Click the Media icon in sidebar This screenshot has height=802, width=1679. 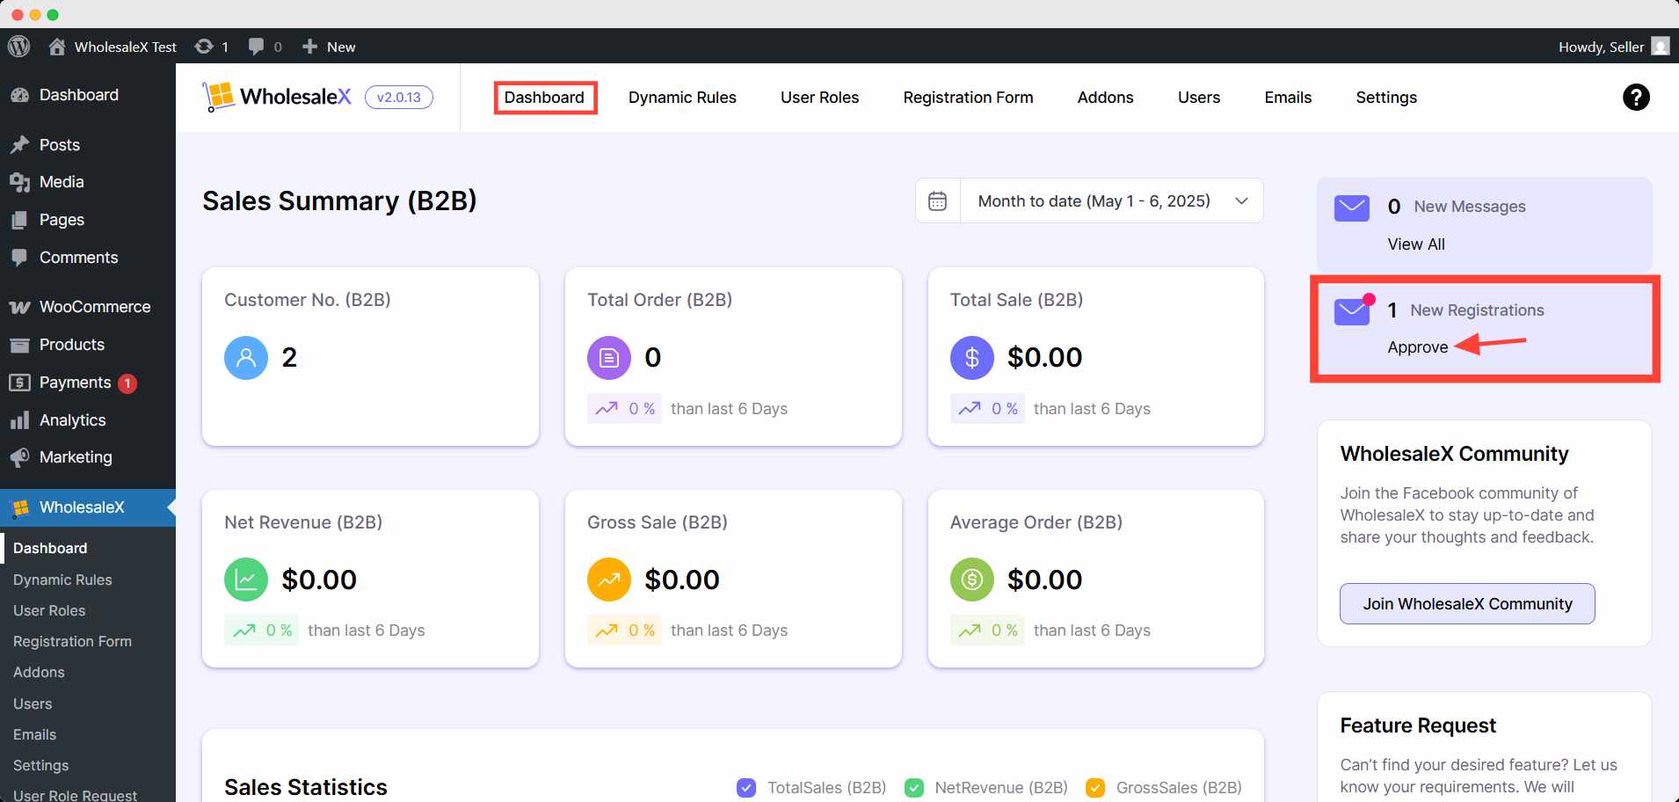point(19,182)
